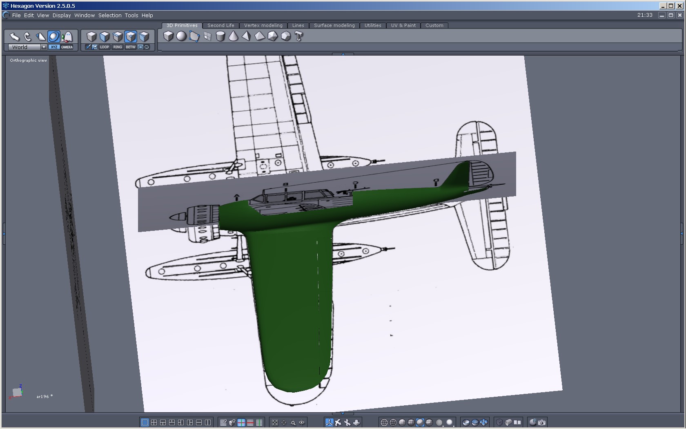Click the 3D Text tool icon
This screenshot has width=686, height=429.
click(298, 36)
